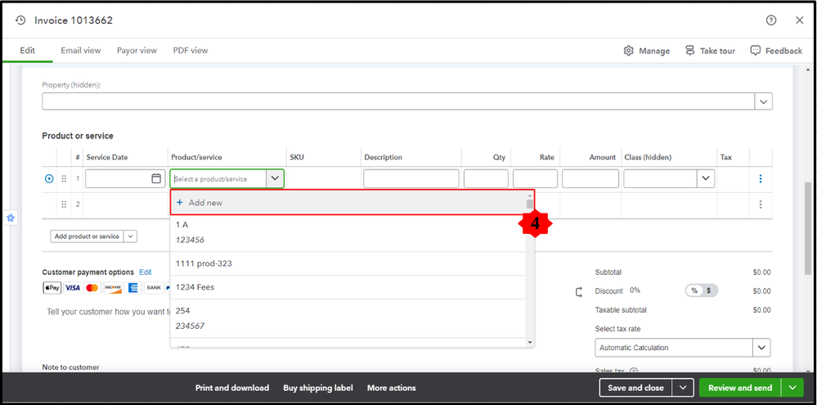Click the Feedback speech bubble icon
This screenshot has height=405, width=817.
pyautogui.click(x=756, y=51)
